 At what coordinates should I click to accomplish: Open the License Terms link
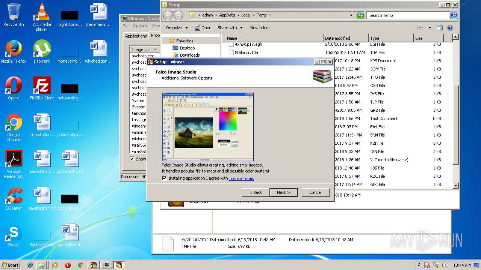[241, 178]
